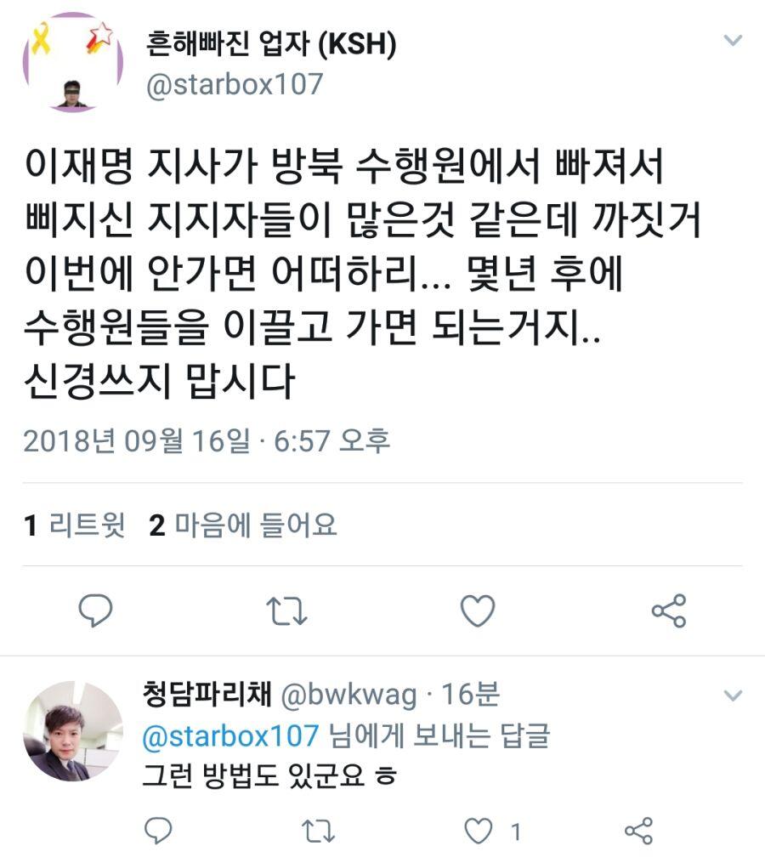Share the reply tweet from bwkwag
Image resolution: width=765 pixels, height=863 pixels.
tap(639, 831)
